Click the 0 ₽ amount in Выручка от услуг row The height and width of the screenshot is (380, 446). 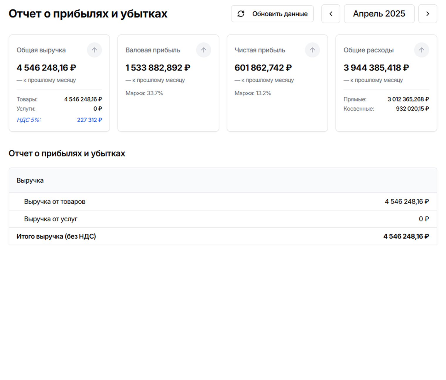tap(424, 219)
